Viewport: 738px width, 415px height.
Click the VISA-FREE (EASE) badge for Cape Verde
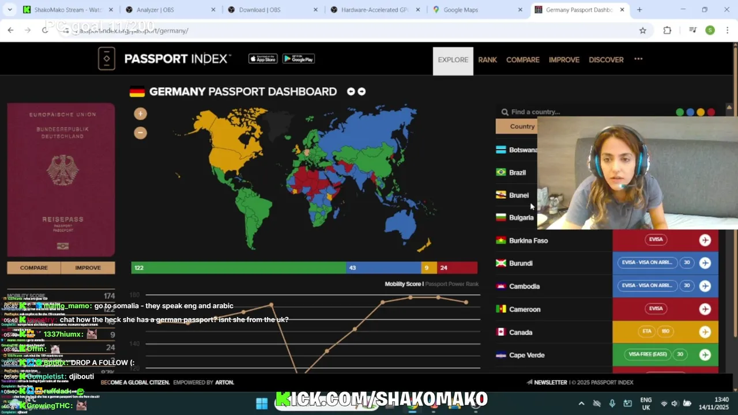(647, 354)
